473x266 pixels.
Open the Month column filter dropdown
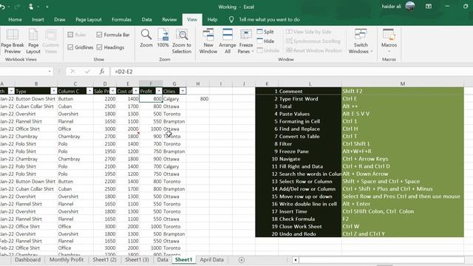[x=11, y=91]
